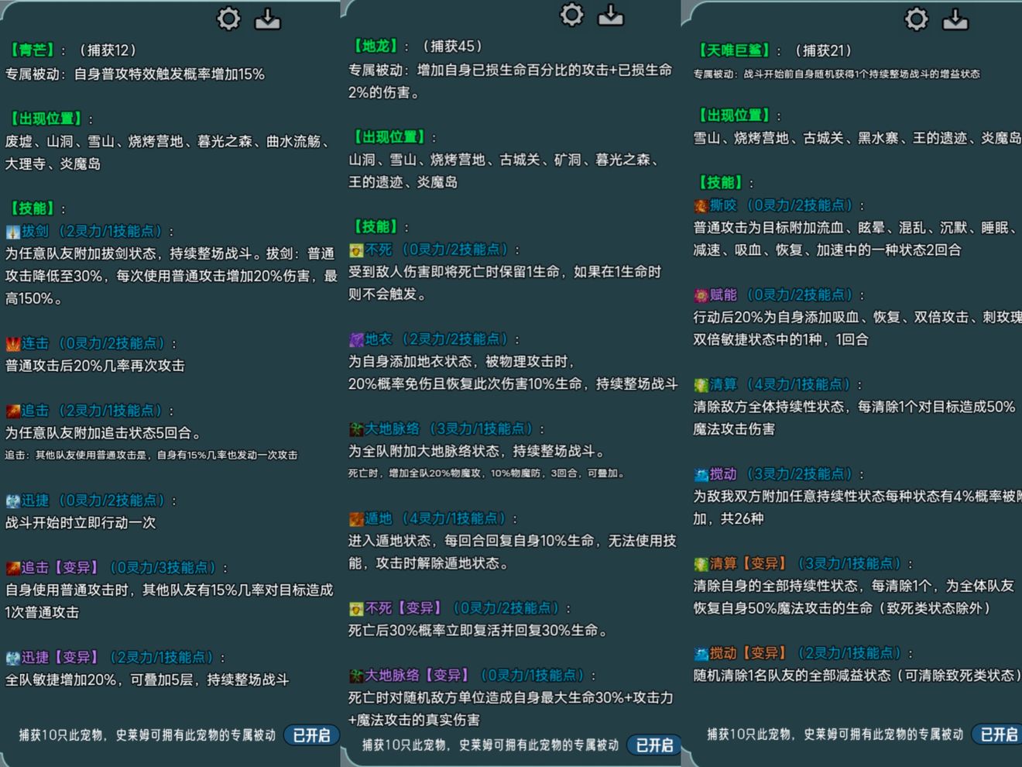Click the 【青芒】 pet name heading
This screenshot has height=767, width=1022.
pos(33,50)
